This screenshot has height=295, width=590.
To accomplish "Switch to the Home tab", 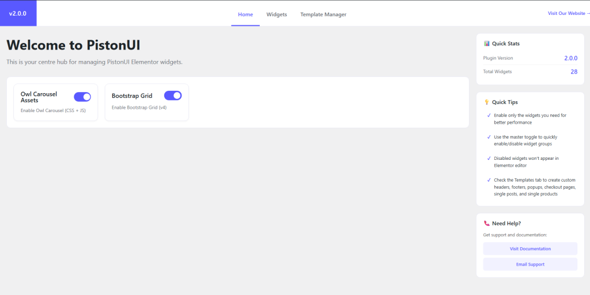I will coord(245,14).
